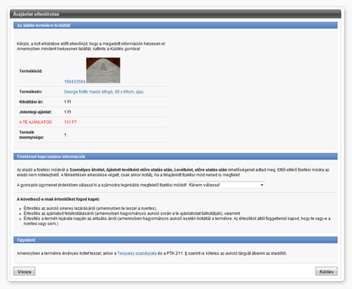Screen dimensions: 352x289
Task: Click the red A TE AJÁNLATOD label
Action: coord(36,122)
